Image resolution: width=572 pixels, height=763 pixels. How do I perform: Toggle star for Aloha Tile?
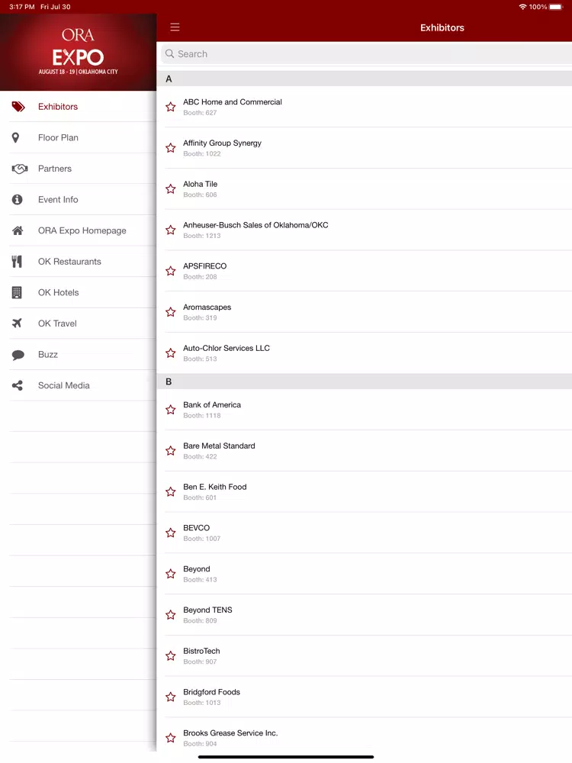point(170,188)
